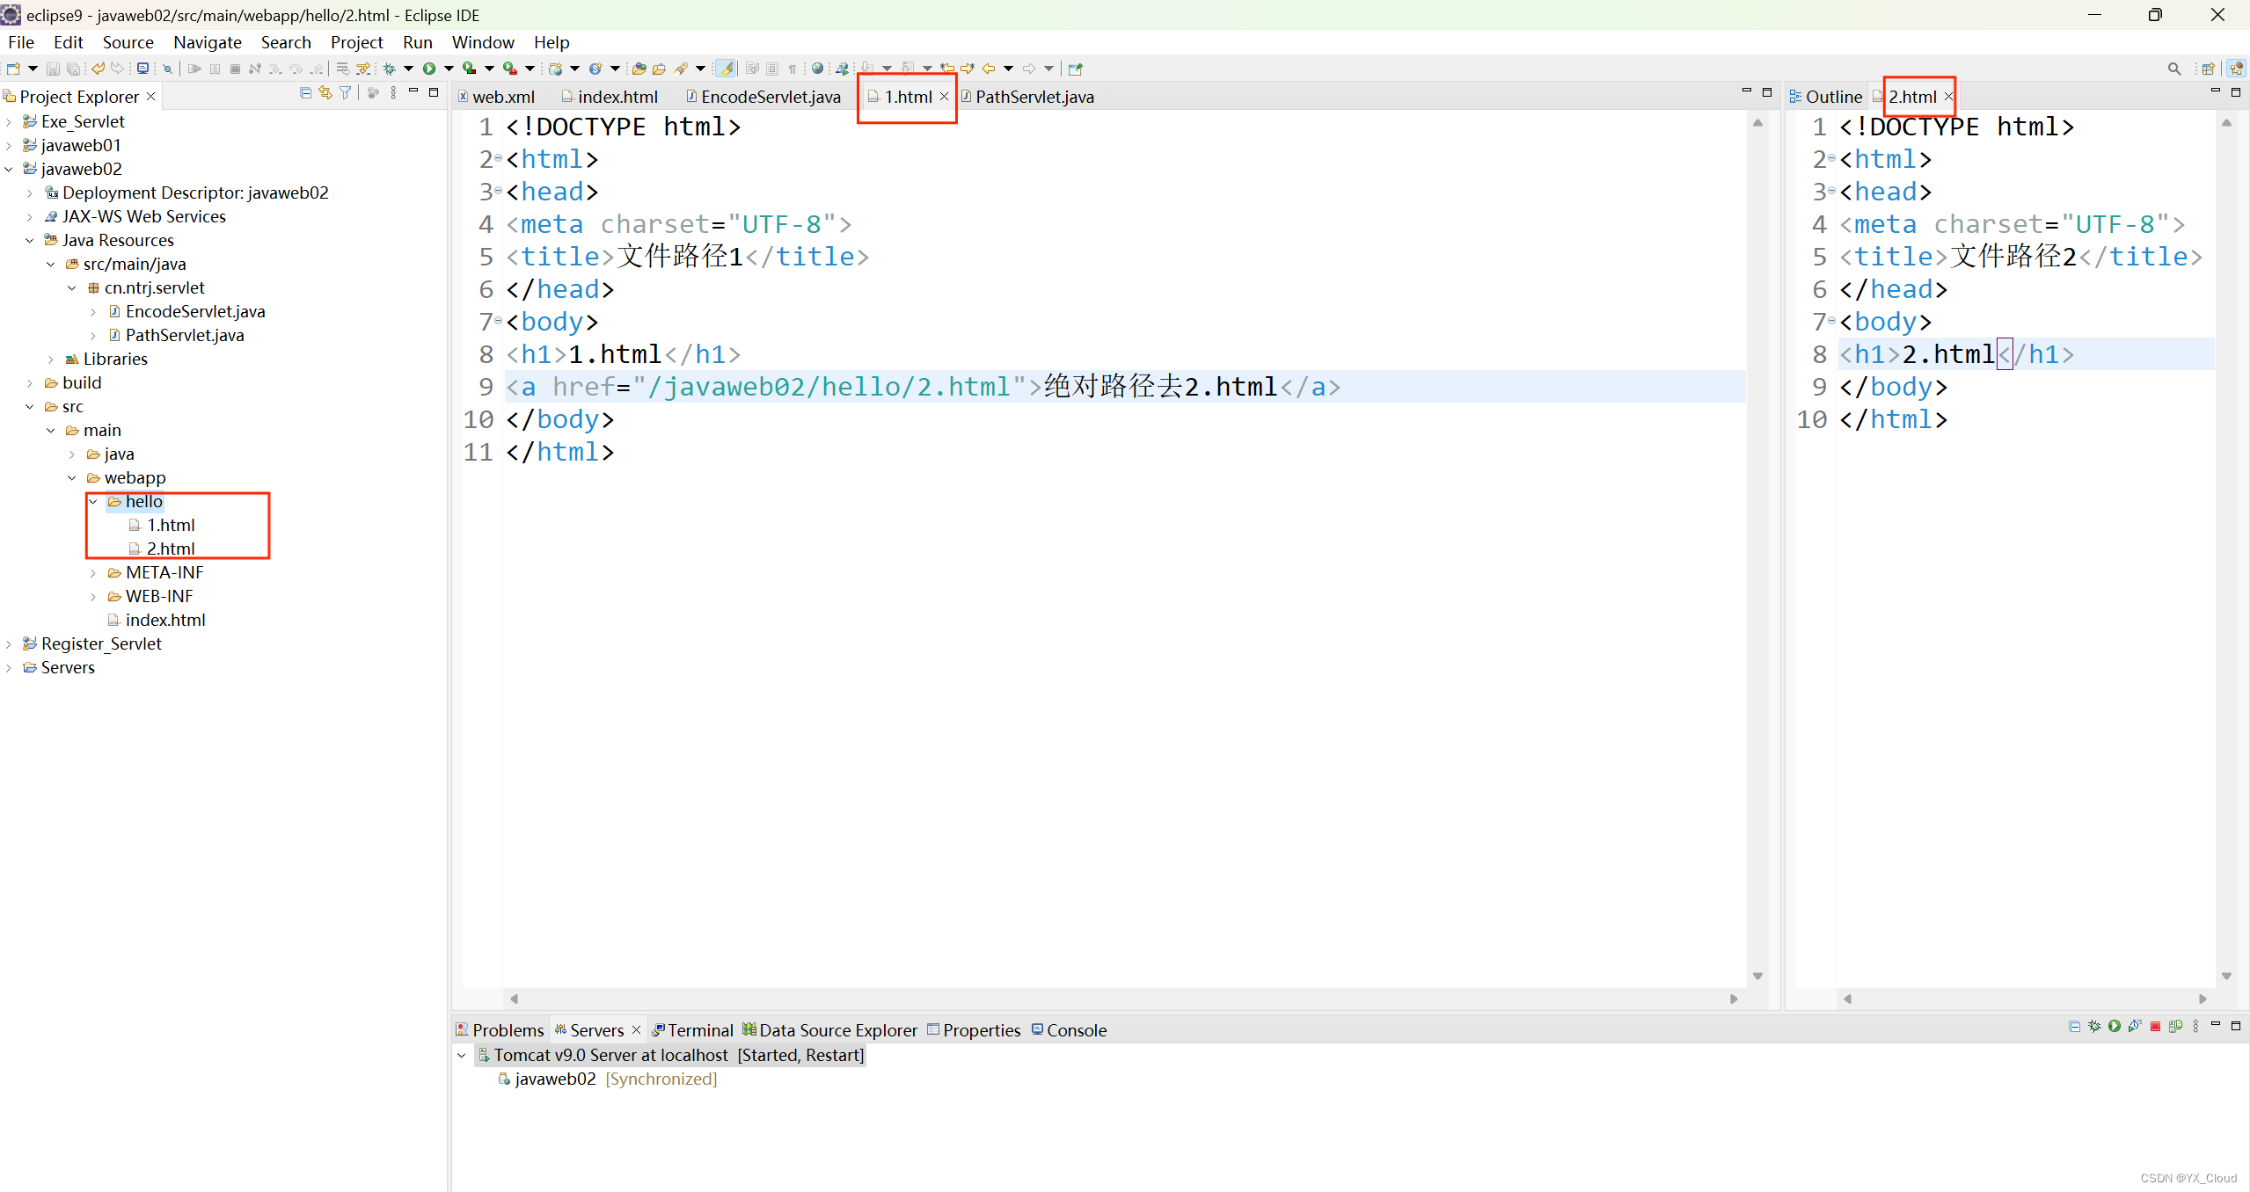
Task: Switch to the PathServlet.java editor tab
Action: click(1035, 98)
